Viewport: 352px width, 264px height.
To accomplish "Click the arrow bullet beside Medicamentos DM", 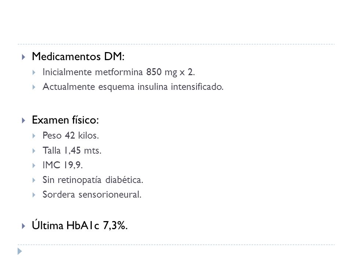I will [x=23, y=57].
